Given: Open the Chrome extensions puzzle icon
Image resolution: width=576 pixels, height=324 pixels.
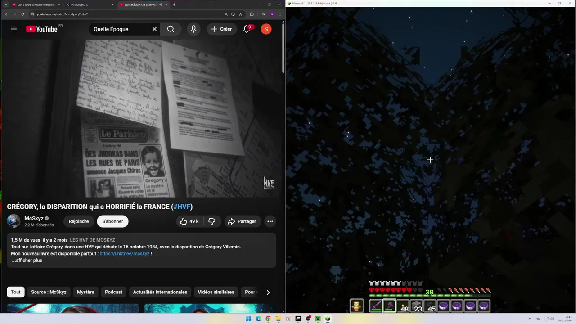Looking at the screenshot, I should pyautogui.click(x=252, y=14).
